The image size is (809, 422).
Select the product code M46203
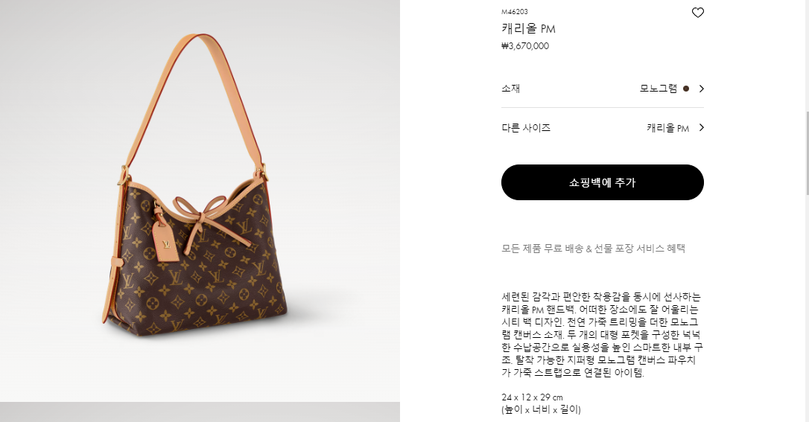(515, 11)
